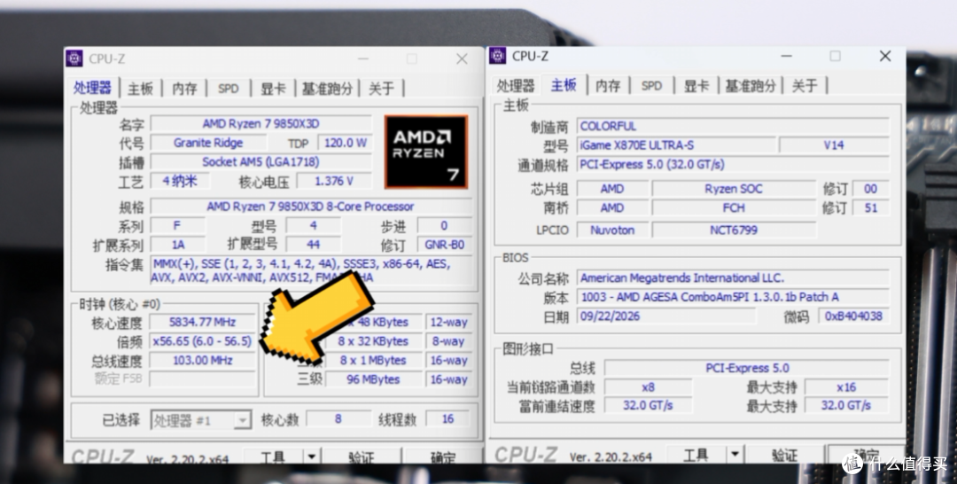Expand 工具 dropdown arrow in right CPU-Z window
Viewport: 957px width, 484px height.
tap(735, 455)
